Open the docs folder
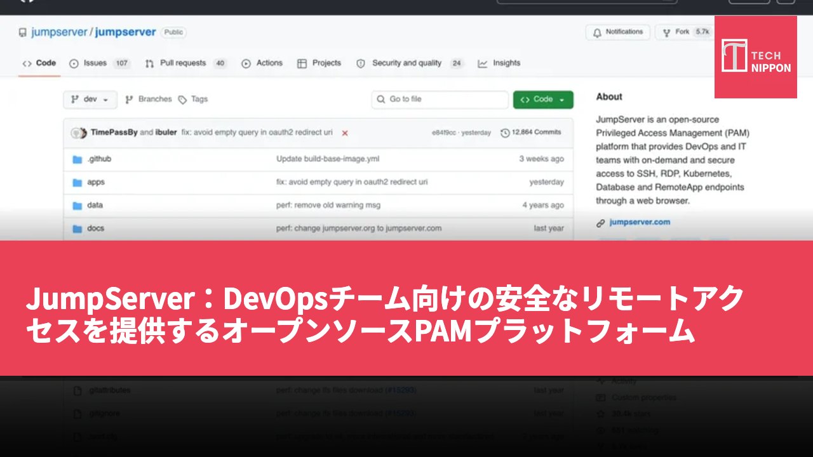This screenshot has height=457, width=813. coord(96,228)
